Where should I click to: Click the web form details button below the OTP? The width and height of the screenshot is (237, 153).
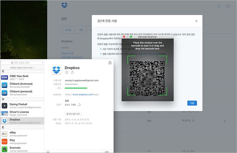73,114
